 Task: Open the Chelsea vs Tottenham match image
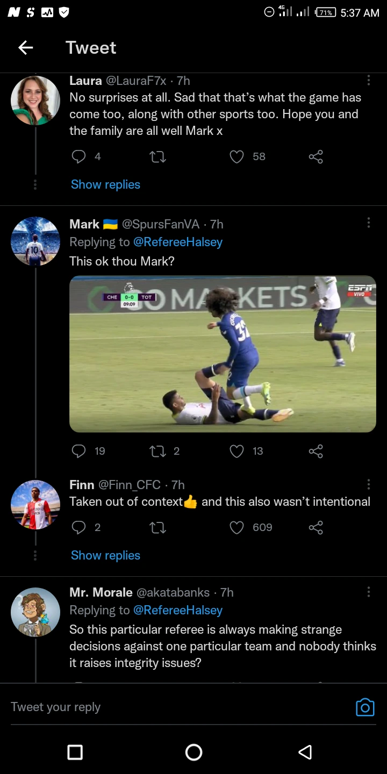click(x=223, y=354)
